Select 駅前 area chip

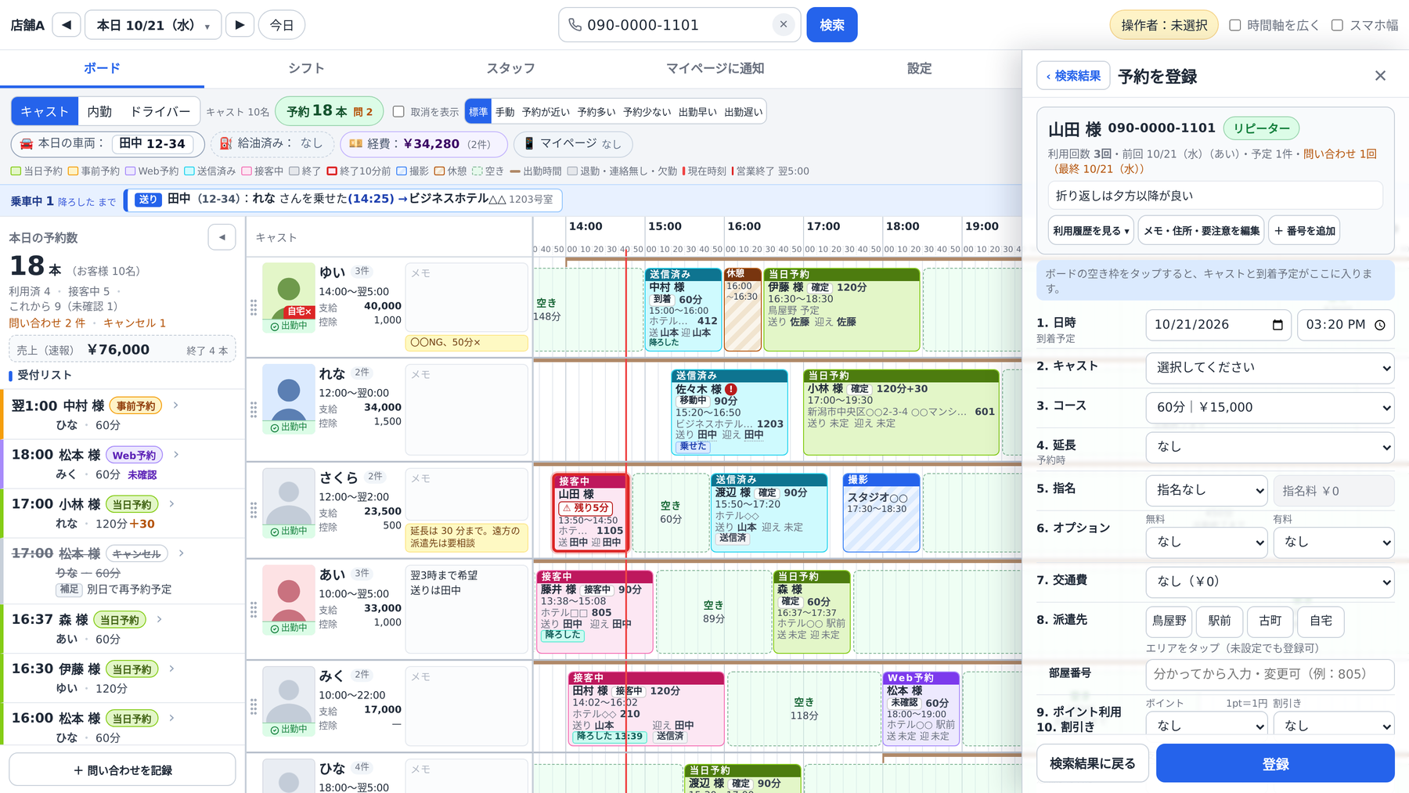click(x=1220, y=621)
